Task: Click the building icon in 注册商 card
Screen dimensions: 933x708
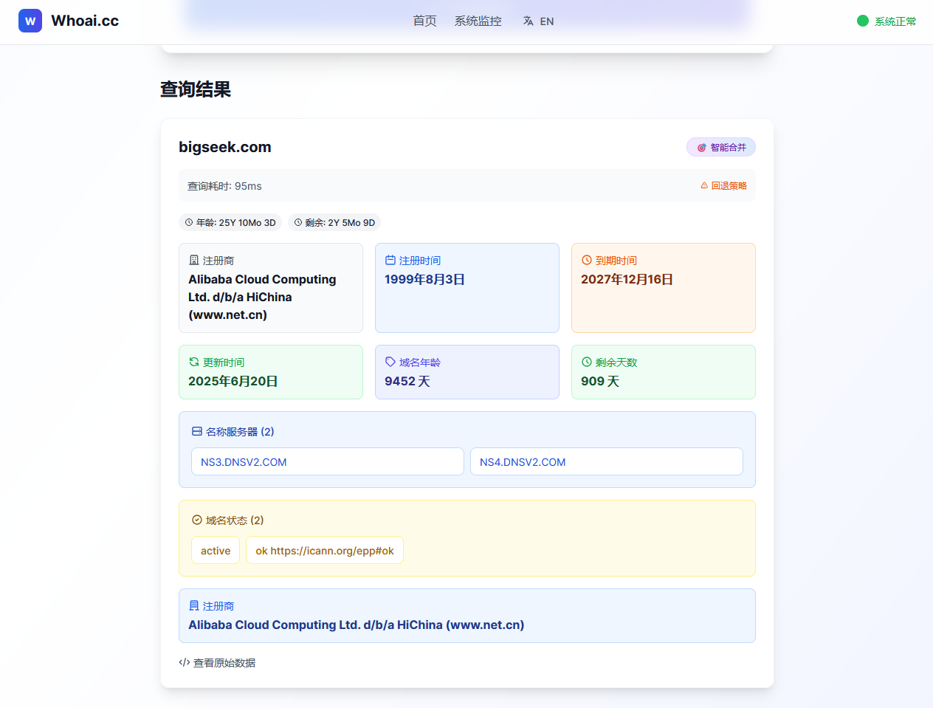Action: point(194,260)
